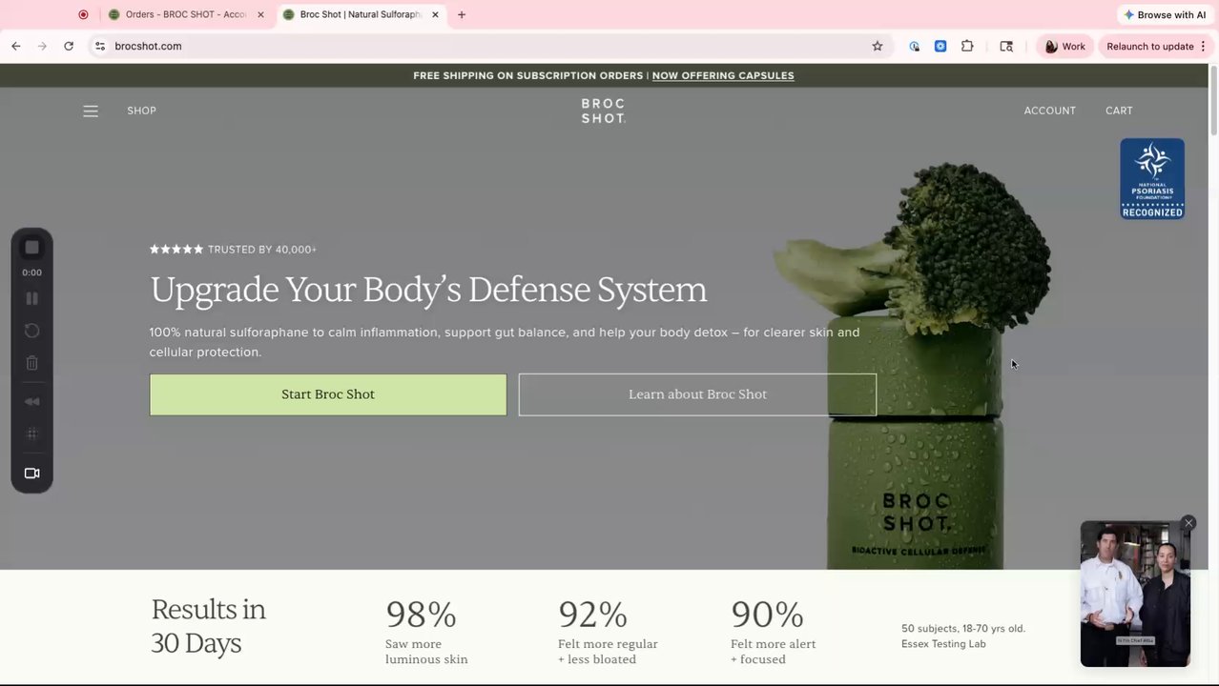
Task: Click the 98% statistic text
Action: (421, 614)
